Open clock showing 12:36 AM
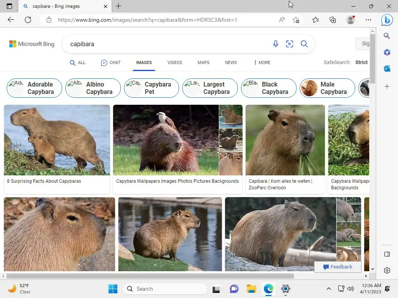The image size is (398, 298). 370,289
